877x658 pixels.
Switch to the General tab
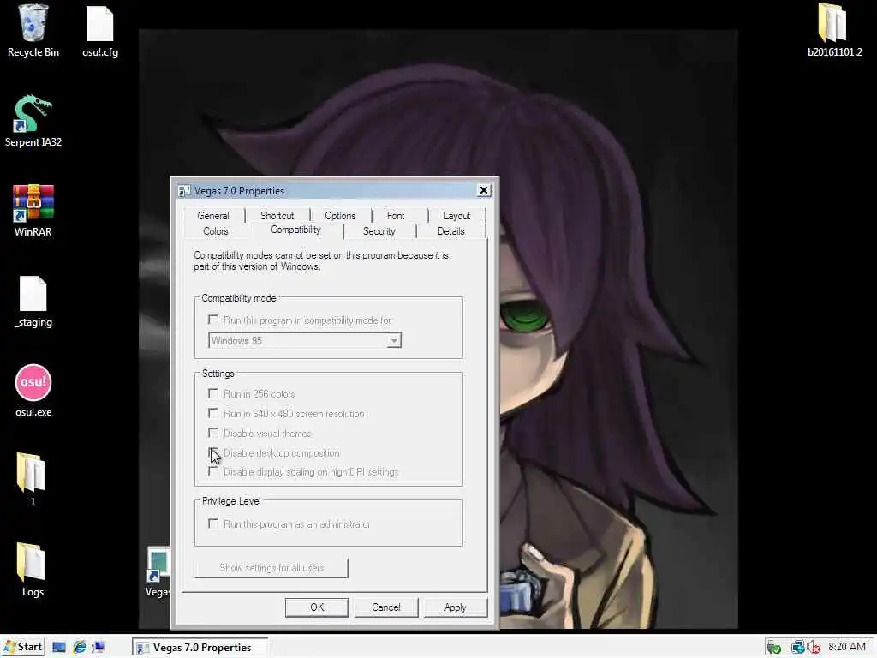[213, 216]
